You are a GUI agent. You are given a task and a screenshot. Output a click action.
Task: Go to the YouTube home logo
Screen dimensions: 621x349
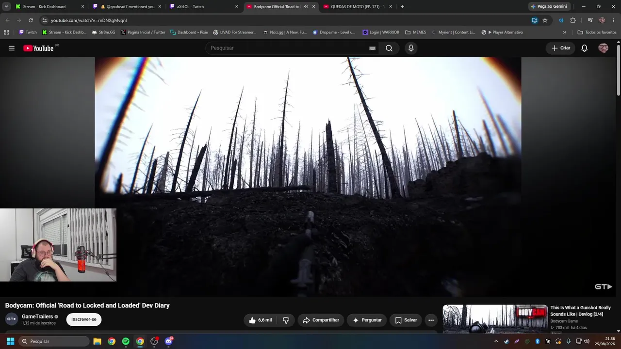(x=38, y=48)
